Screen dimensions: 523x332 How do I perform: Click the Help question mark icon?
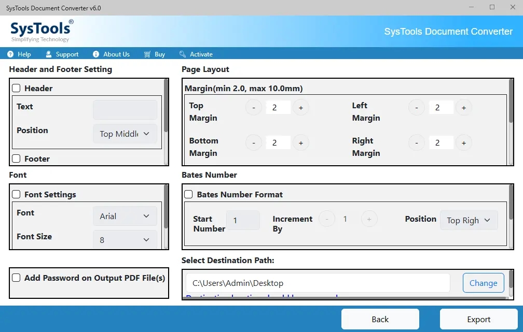[10, 54]
